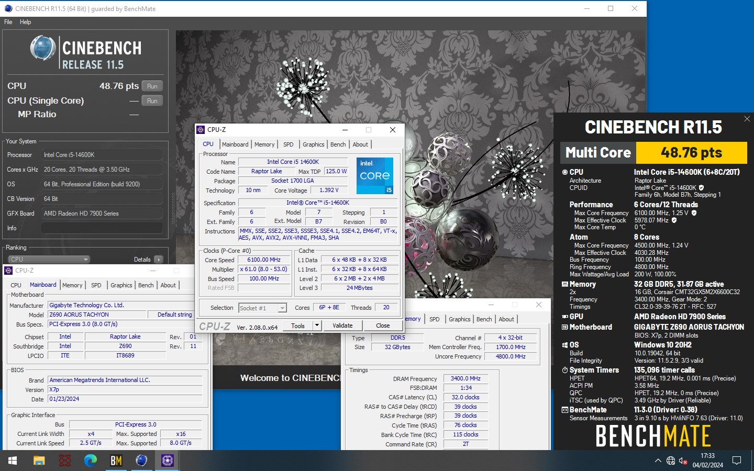Click the mainboard CPU-Z window title icon
The height and width of the screenshot is (471, 754).
pyautogui.click(x=8, y=271)
